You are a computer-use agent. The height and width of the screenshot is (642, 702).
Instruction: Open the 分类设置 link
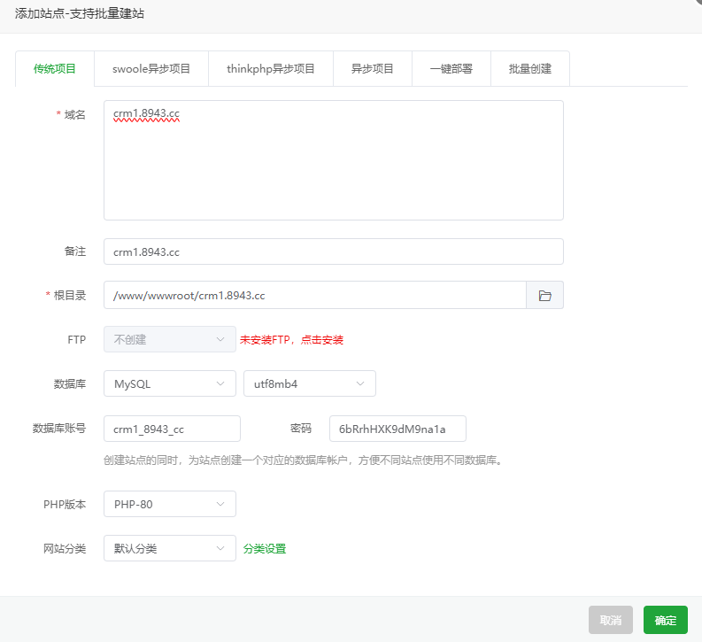click(265, 549)
